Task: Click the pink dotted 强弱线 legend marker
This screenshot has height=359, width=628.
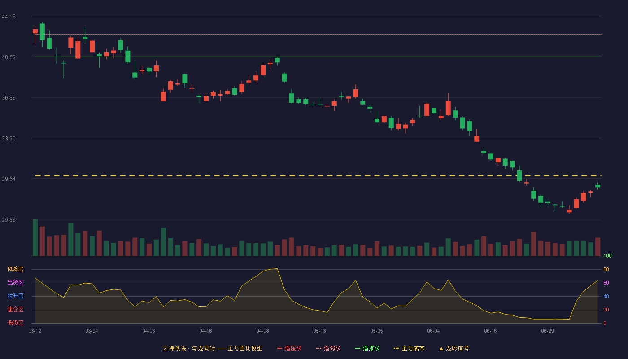Action: (318, 348)
